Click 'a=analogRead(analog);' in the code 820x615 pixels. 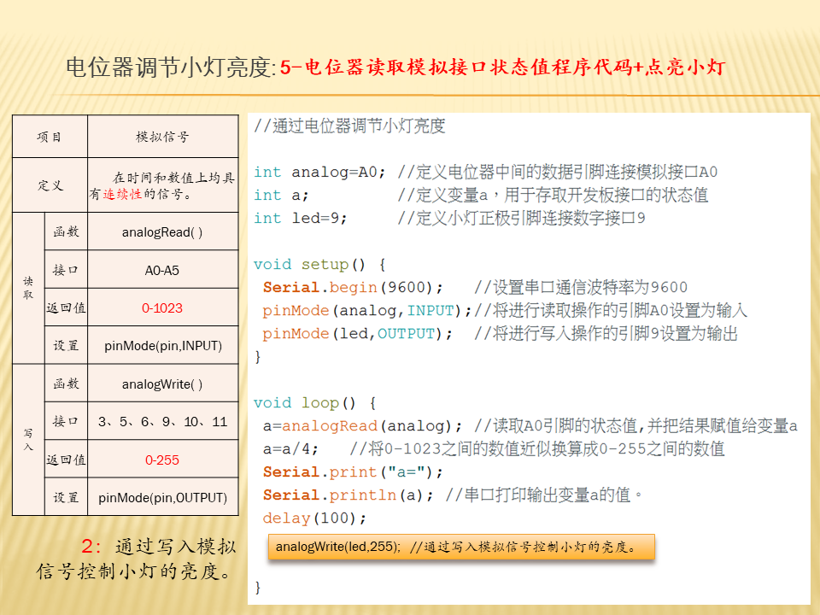[362, 425]
